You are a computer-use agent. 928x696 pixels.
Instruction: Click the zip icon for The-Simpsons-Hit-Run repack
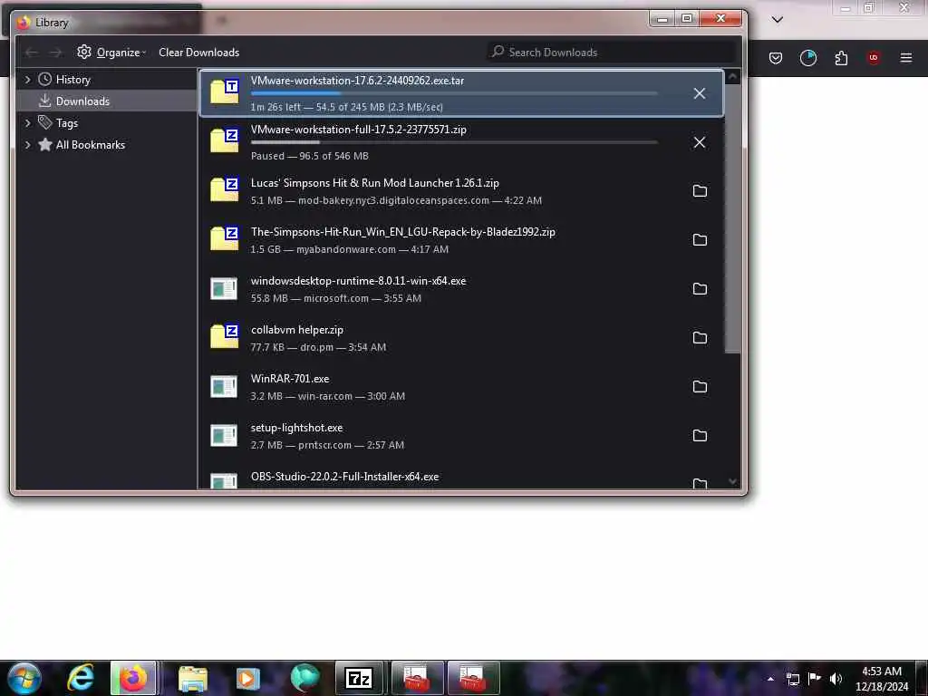click(225, 238)
